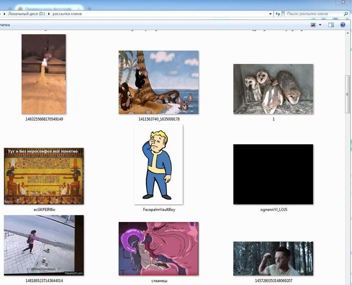Select the forest man thumbnail 1457260353148069207
The width and height of the screenshot is (352, 285).
[273, 259]
